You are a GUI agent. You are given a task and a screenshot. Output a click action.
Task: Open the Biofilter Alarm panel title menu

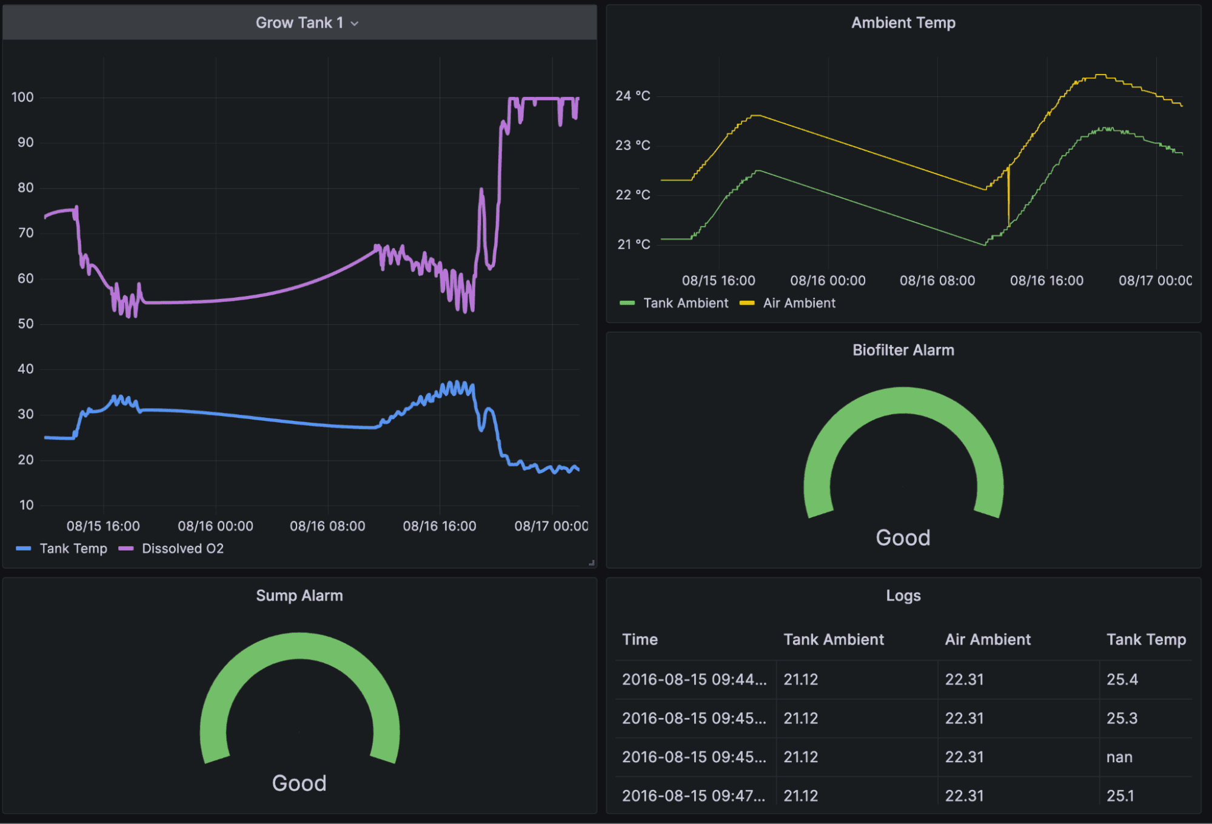tap(903, 350)
